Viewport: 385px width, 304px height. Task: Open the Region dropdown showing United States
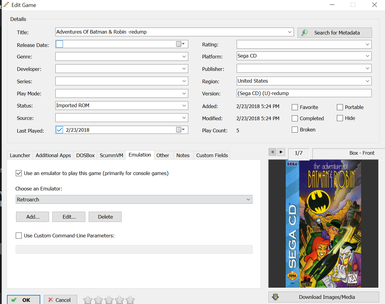[367, 81]
